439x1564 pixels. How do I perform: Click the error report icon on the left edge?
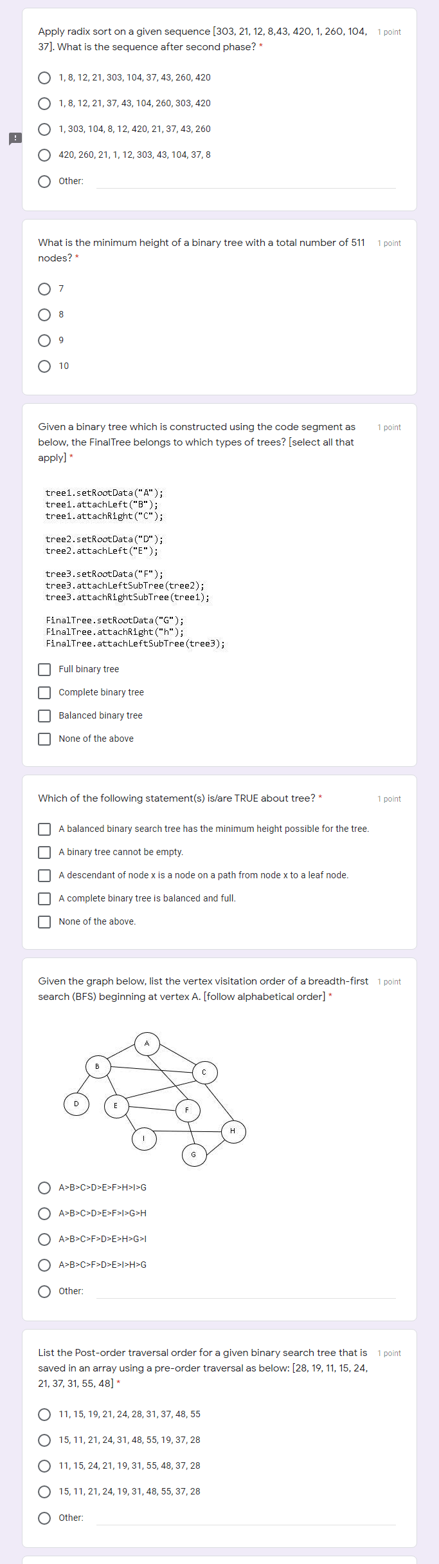point(14,138)
